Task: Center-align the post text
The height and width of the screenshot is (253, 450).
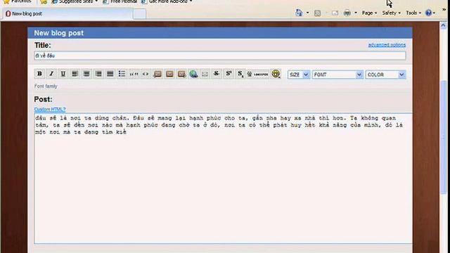Action: coord(86,74)
